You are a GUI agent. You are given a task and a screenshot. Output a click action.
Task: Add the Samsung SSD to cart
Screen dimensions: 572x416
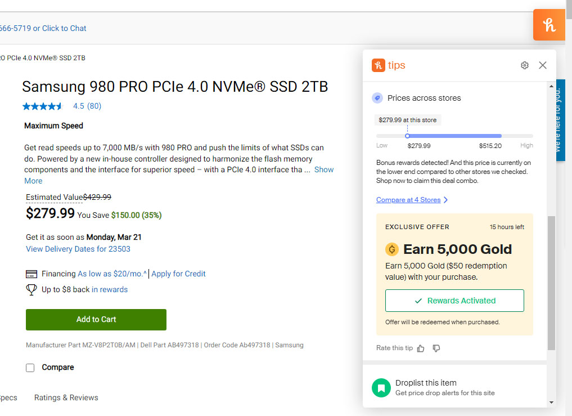[96, 319]
